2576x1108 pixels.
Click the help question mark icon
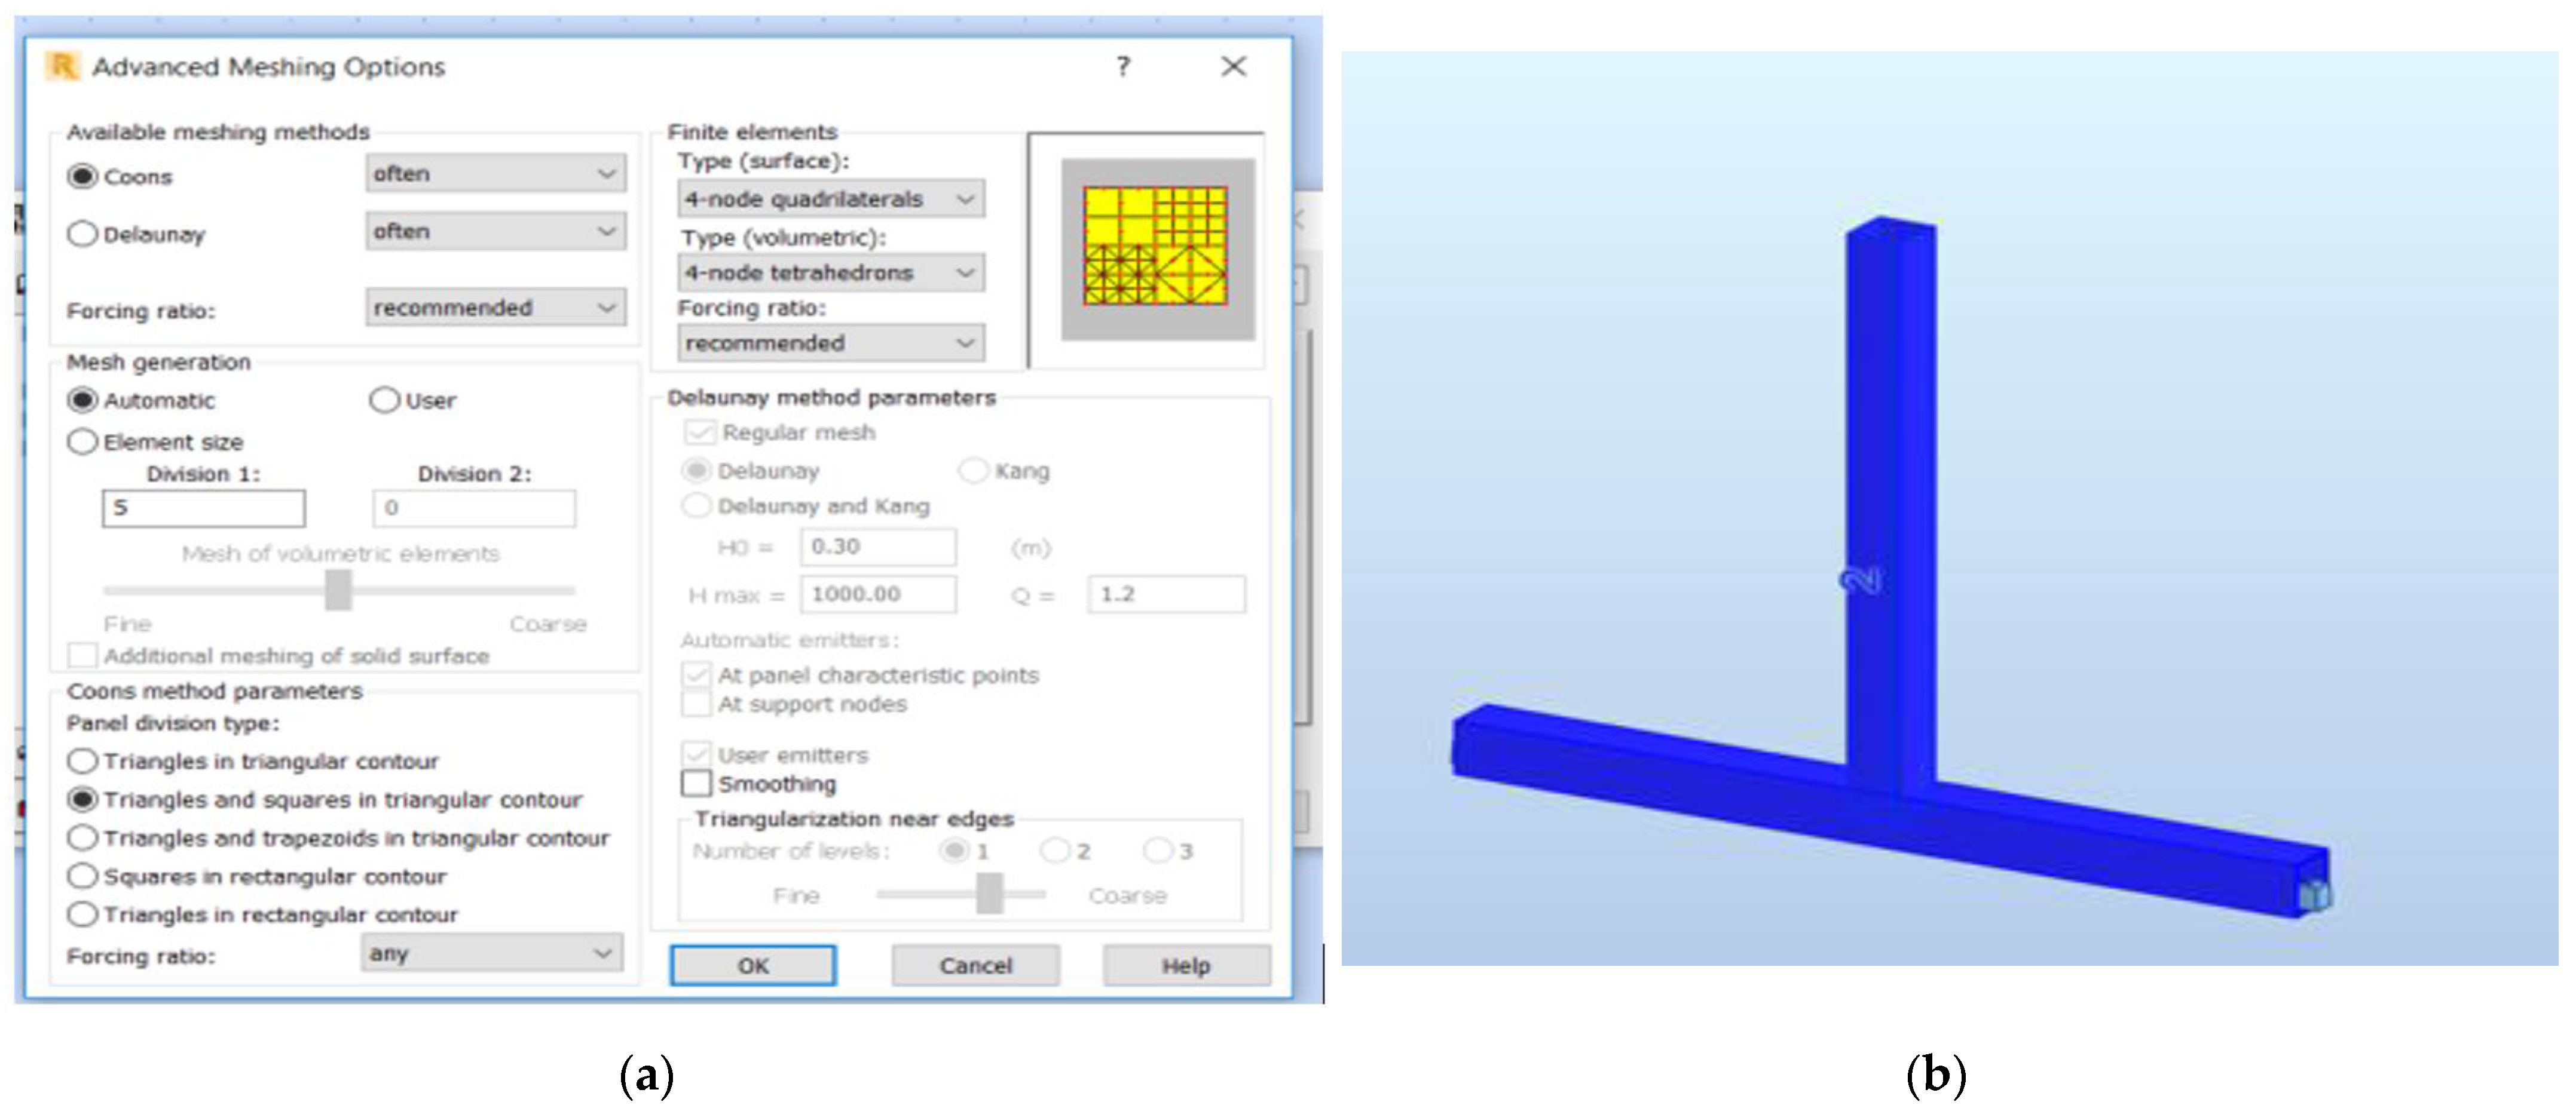tap(1123, 67)
